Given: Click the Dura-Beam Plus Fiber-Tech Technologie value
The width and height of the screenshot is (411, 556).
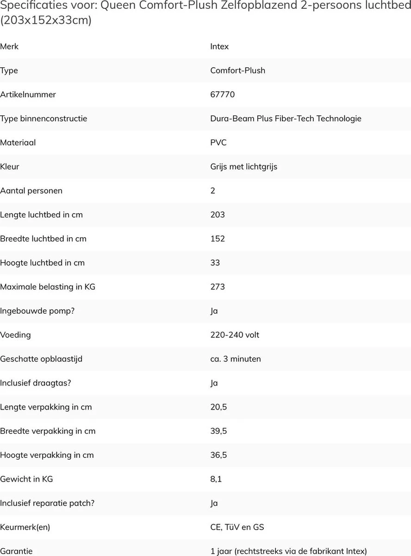Looking at the screenshot, I should click(286, 119).
